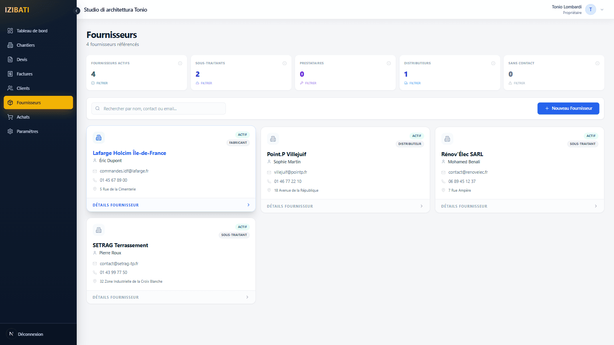Screen dimensions: 614x345
Task: Collapse the sidebar with the arrow button
Action: pyautogui.click(x=77, y=11)
